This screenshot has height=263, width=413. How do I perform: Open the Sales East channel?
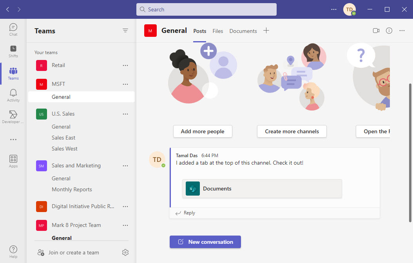click(63, 138)
